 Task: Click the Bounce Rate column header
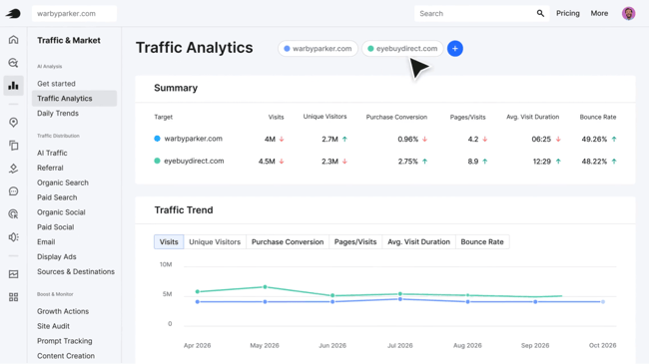tap(598, 117)
